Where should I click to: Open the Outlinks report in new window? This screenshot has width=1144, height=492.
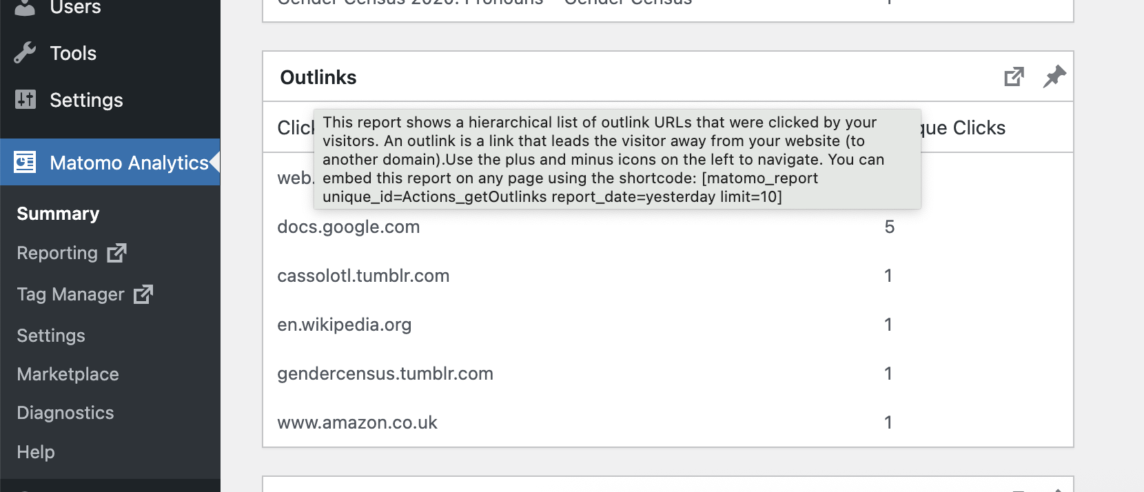pyautogui.click(x=1014, y=76)
